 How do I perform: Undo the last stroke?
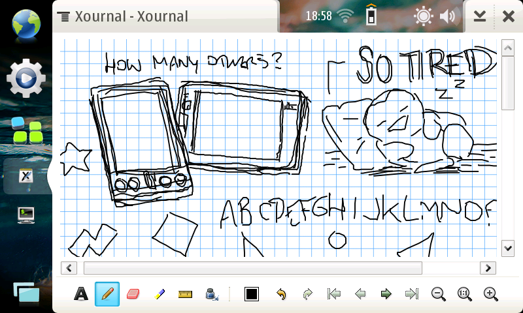point(281,294)
